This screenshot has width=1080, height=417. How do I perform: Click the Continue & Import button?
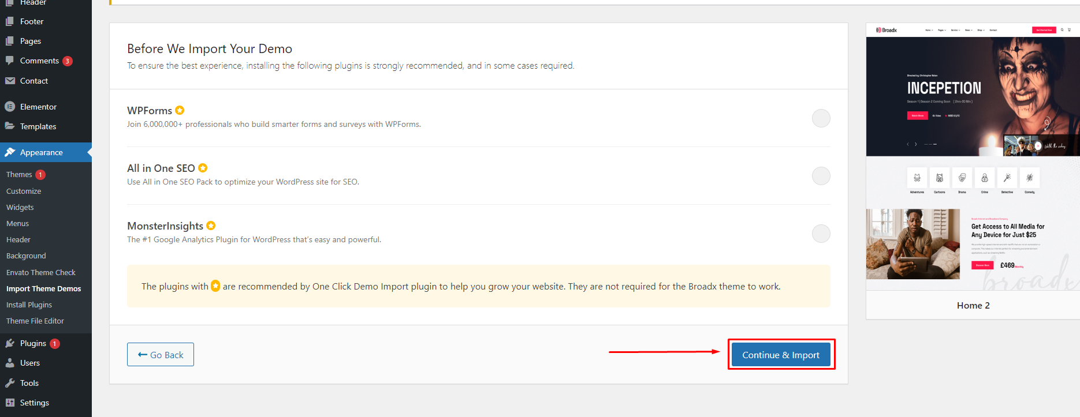point(781,355)
